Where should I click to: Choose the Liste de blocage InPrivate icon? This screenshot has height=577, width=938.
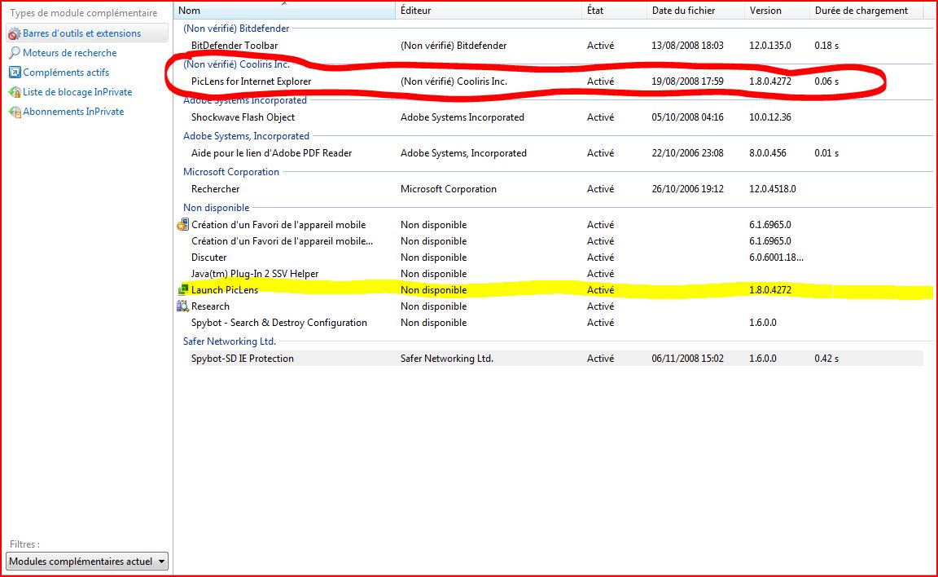(x=15, y=92)
